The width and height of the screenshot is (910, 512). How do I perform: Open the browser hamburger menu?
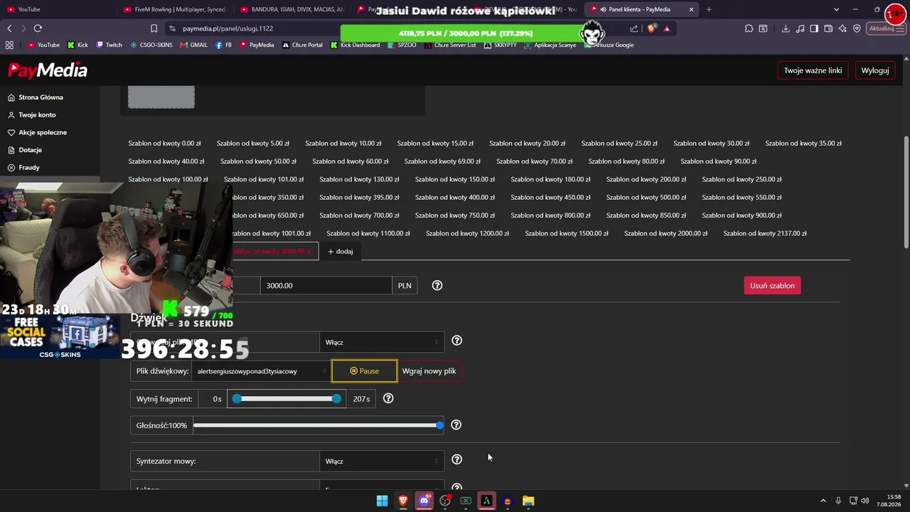click(x=901, y=28)
